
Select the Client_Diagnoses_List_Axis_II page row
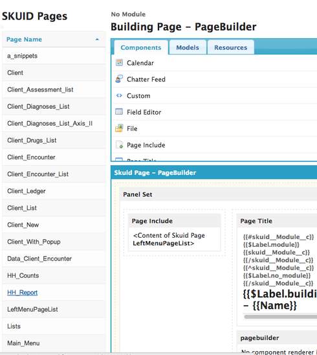pos(54,123)
